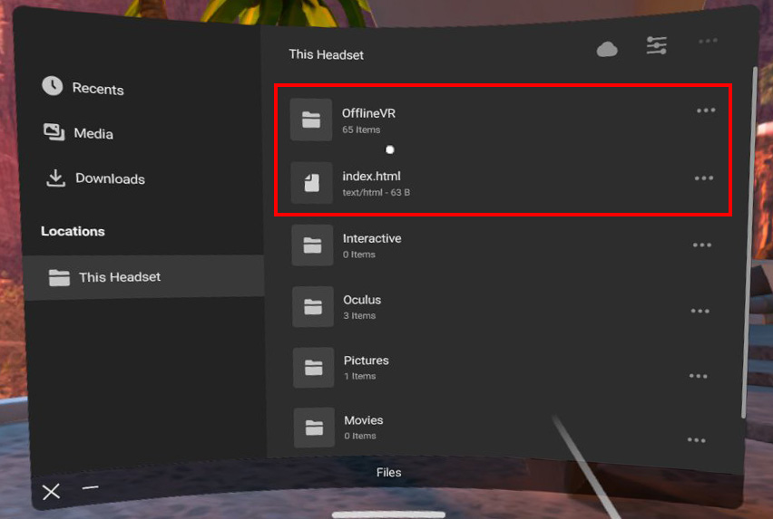This screenshot has height=519, width=773.
Task: Open the filter and sort settings icon
Action: pos(657,45)
